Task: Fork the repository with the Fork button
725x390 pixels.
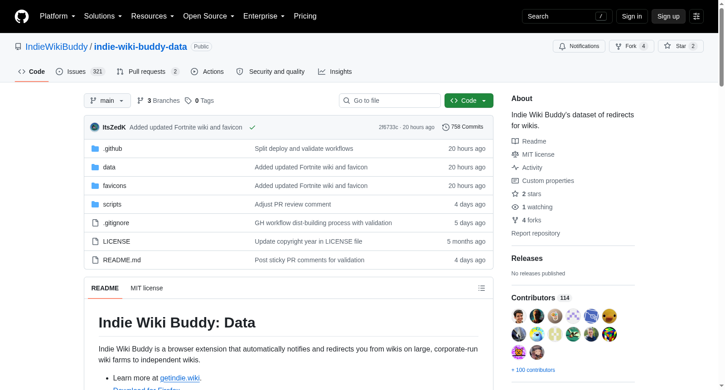Action: coord(631,46)
